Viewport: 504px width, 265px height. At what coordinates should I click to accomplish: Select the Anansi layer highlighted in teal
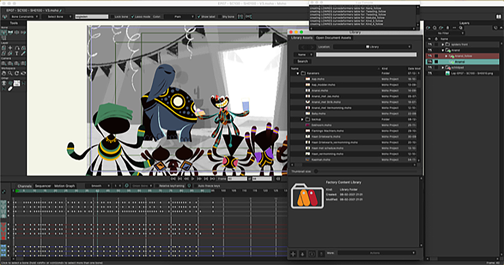462,61
